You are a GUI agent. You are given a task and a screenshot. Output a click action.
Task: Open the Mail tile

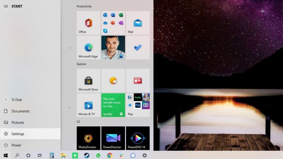point(138,23)
